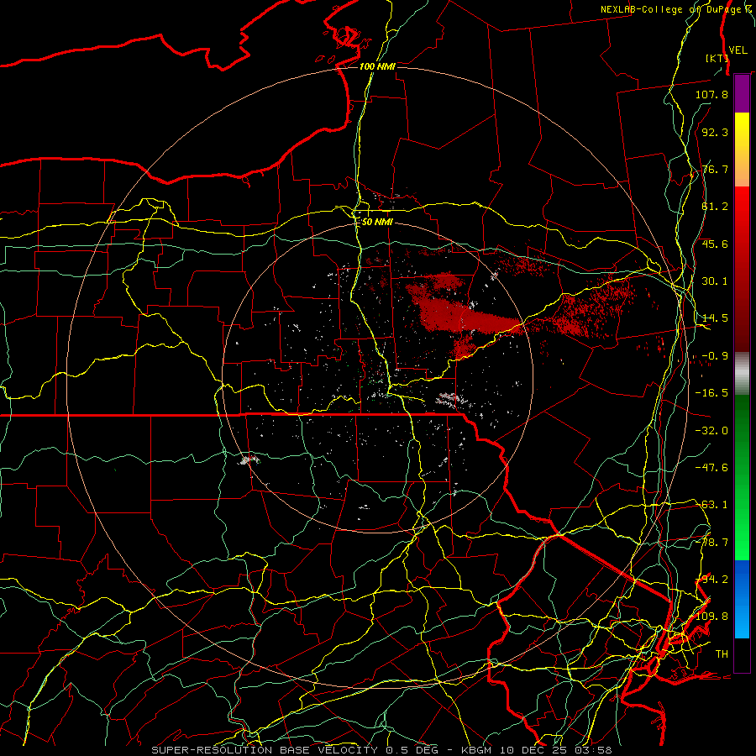Select the 14.5 scale label
The width and height of the screenshot is (756, 756).
coord(715,318)
